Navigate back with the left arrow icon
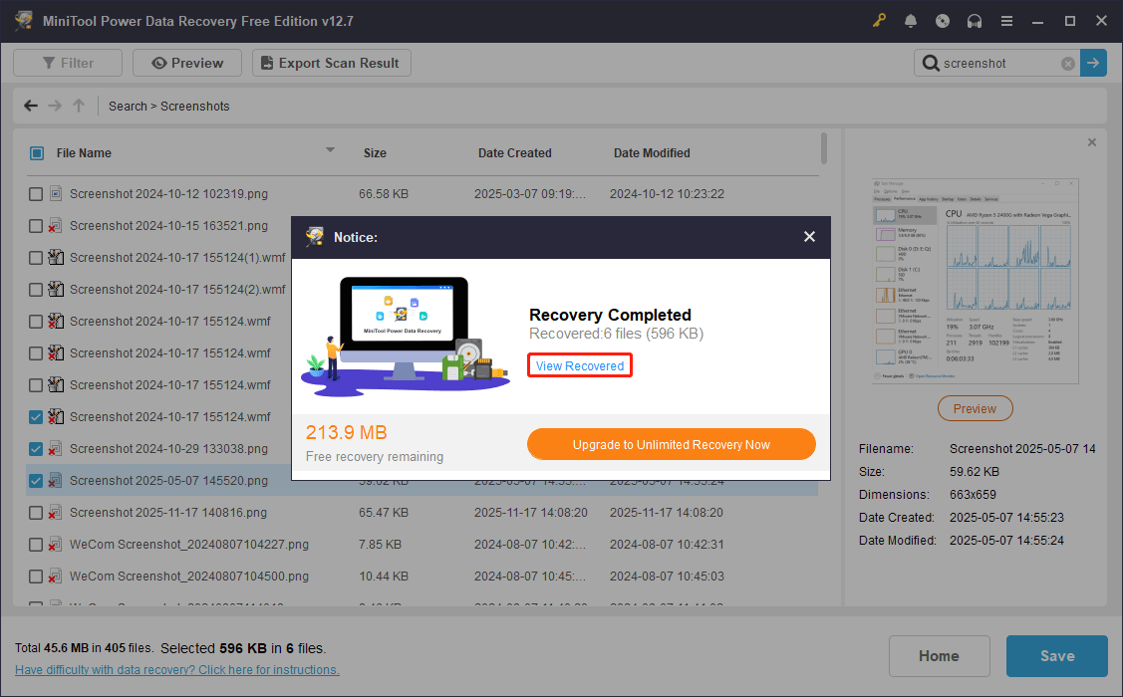This screenshot has height=697, width=1123. [x=30, y=105]
